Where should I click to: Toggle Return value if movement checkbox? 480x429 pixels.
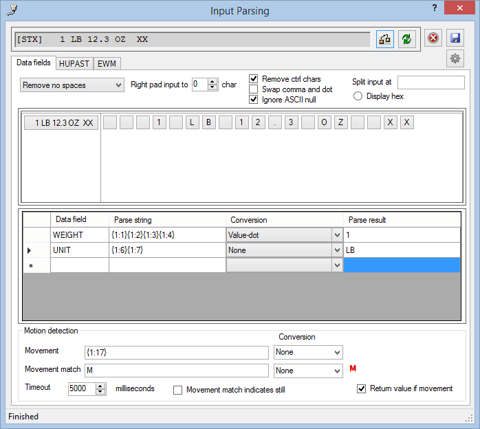point(361,388)
